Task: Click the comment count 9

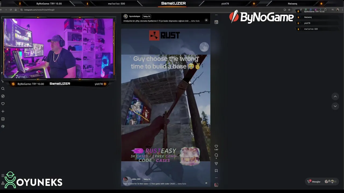Action: (x=216, y=158)
